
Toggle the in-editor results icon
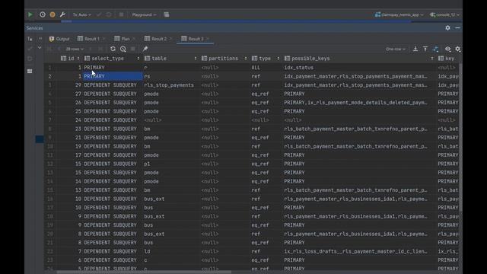[167, 14]
